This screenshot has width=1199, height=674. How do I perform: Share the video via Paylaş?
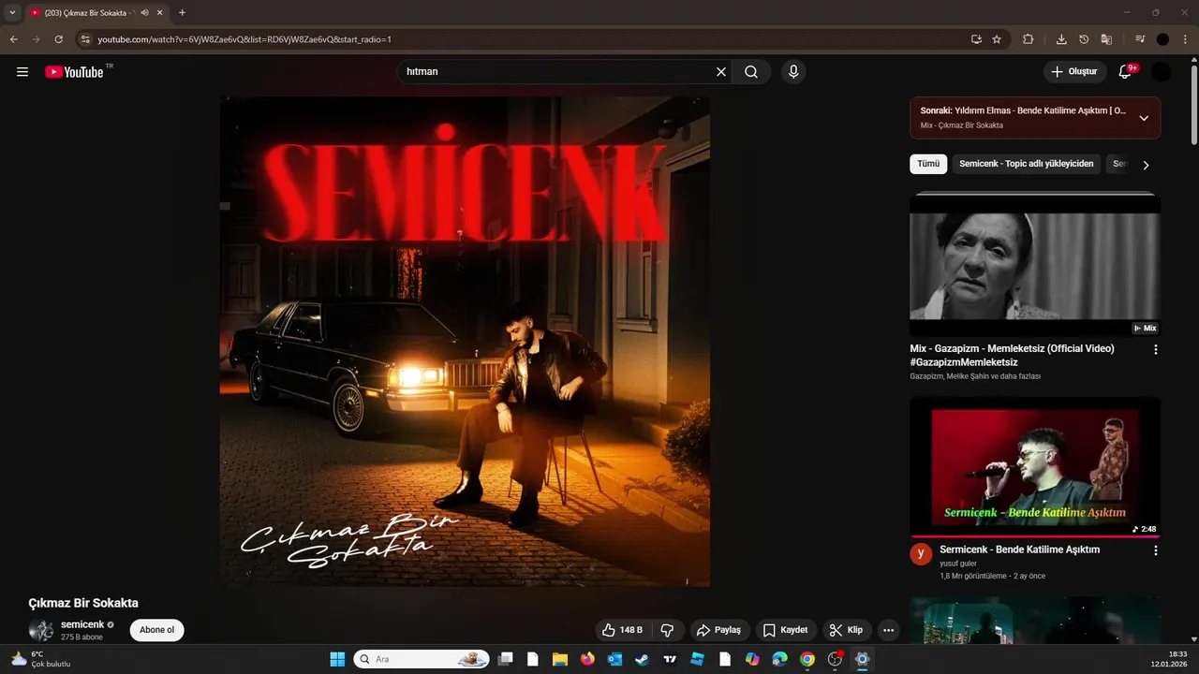719,630
